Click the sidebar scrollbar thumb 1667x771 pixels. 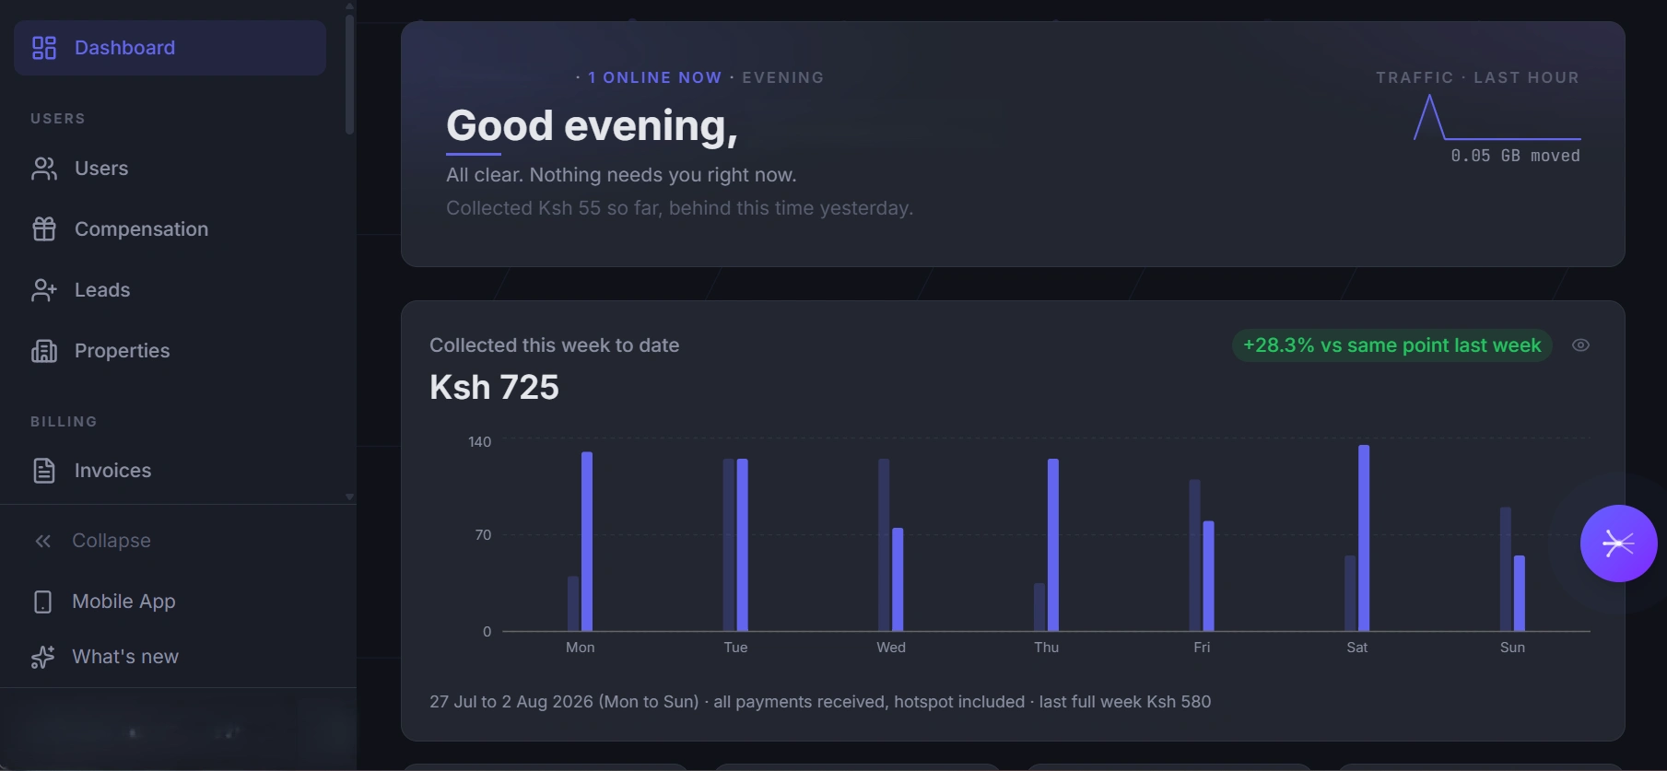349,74
